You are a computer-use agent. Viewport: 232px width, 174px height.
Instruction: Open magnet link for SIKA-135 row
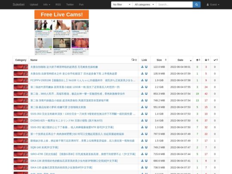click(146, 168)
